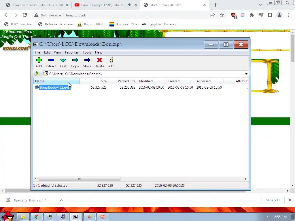The image size is (295, 221).
Task: Expand Bon.zip download options chevron
Action: click(61, 200)
